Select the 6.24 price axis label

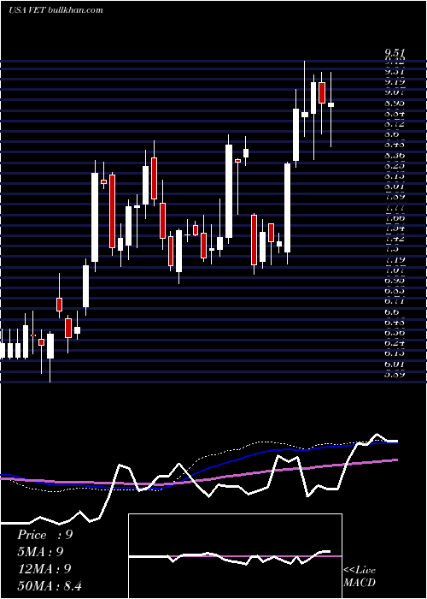(395, 343)
